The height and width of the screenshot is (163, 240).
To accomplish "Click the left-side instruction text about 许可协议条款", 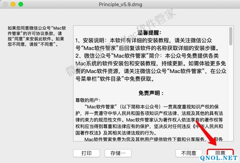I will (x=37, y=36).
